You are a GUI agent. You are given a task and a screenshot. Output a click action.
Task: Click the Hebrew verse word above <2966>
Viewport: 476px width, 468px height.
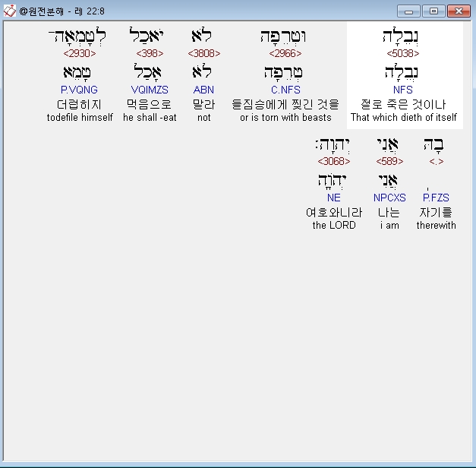click(x=283, y=36)
